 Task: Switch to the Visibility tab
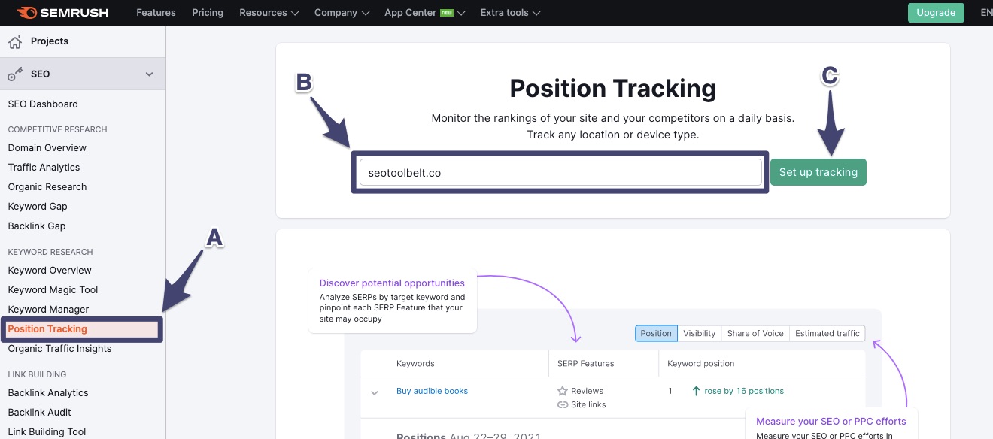699,333
